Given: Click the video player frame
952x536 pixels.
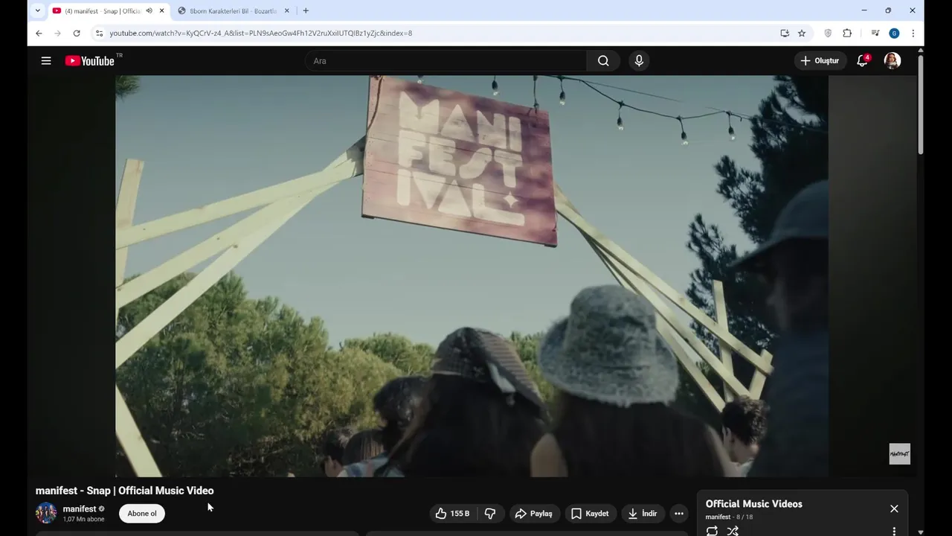Looking at the screenshot, I should point(472,275).
